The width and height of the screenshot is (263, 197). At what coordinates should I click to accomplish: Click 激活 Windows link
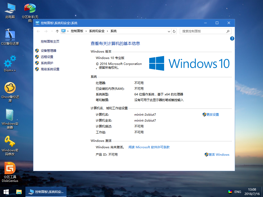pos(219,155)
